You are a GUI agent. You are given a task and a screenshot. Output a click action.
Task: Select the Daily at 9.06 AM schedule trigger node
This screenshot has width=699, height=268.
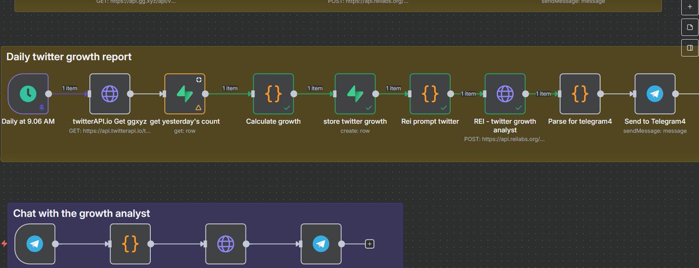(29, 94)
